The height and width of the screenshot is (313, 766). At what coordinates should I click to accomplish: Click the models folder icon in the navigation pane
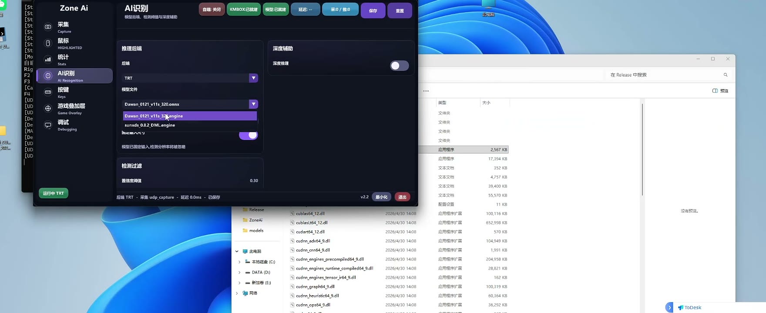click(245, 230)
